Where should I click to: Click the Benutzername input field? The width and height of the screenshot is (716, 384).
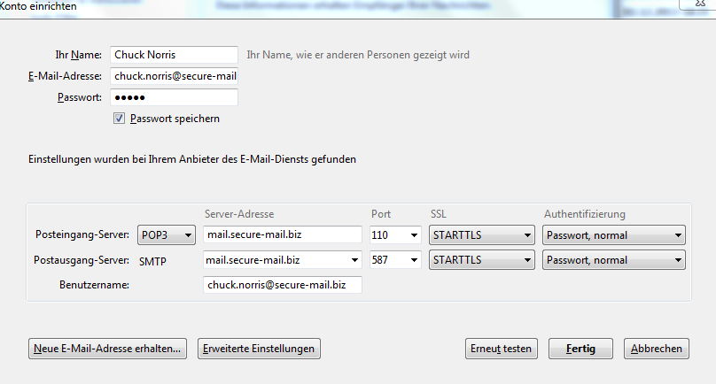click(282, 285)
